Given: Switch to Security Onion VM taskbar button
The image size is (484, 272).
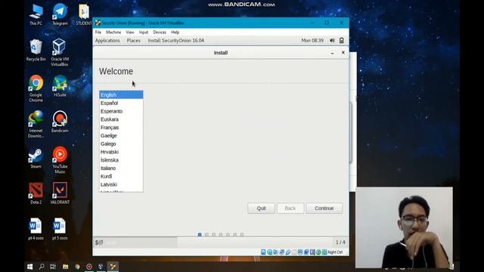Looking at the screenshot, I should [113, 267].
